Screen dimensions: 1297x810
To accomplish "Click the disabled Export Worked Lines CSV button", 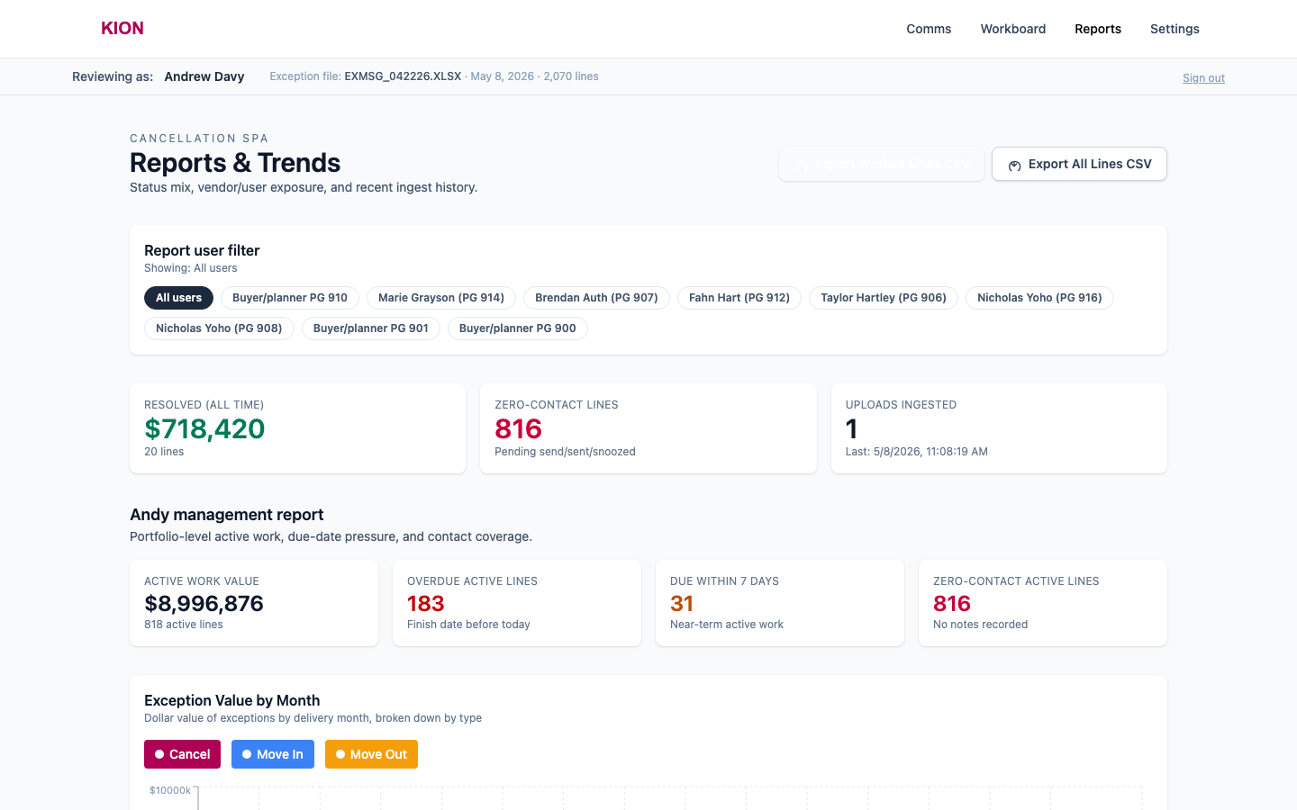I will tap(882, 164).
